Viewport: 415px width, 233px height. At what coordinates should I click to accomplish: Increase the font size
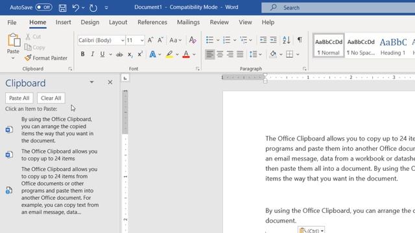click(x=150, y=40)
